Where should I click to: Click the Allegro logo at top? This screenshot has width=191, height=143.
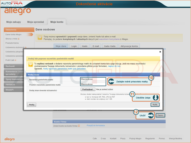[18, 11]
